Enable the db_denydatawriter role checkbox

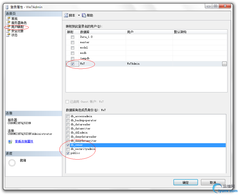68,141
